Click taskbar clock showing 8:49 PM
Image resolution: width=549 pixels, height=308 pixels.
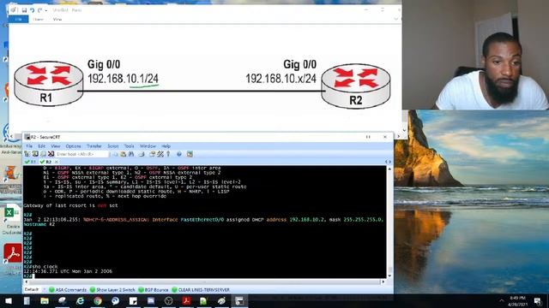(x=517, y=301)
